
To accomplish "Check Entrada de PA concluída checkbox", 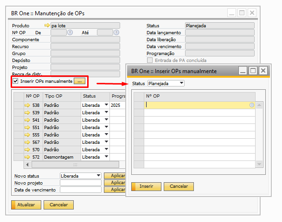I will tap(149, 60).
